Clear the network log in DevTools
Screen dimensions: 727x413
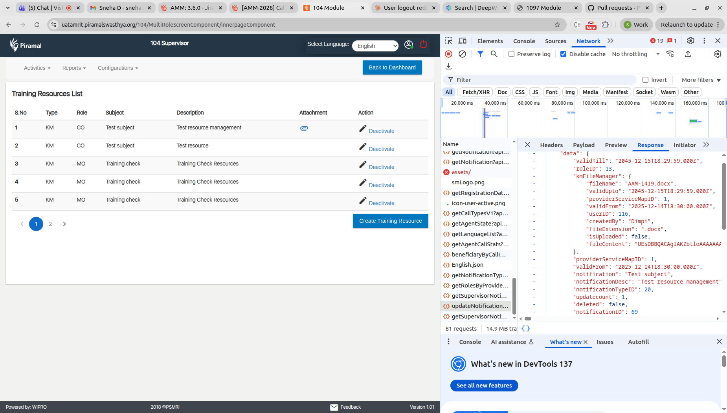(463, 54)
